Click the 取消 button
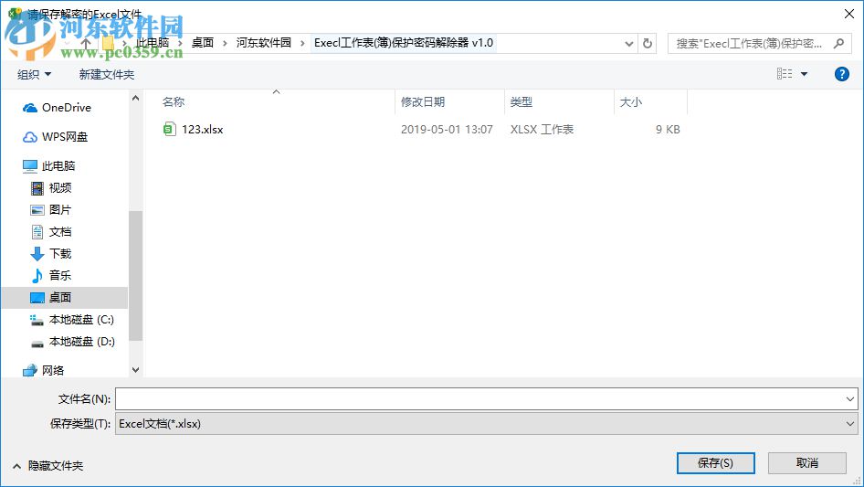The width and height of the screenshot is (864, 487). point(807,463)
